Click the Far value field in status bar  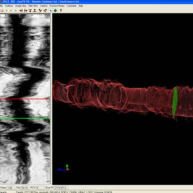click(22, 188)
